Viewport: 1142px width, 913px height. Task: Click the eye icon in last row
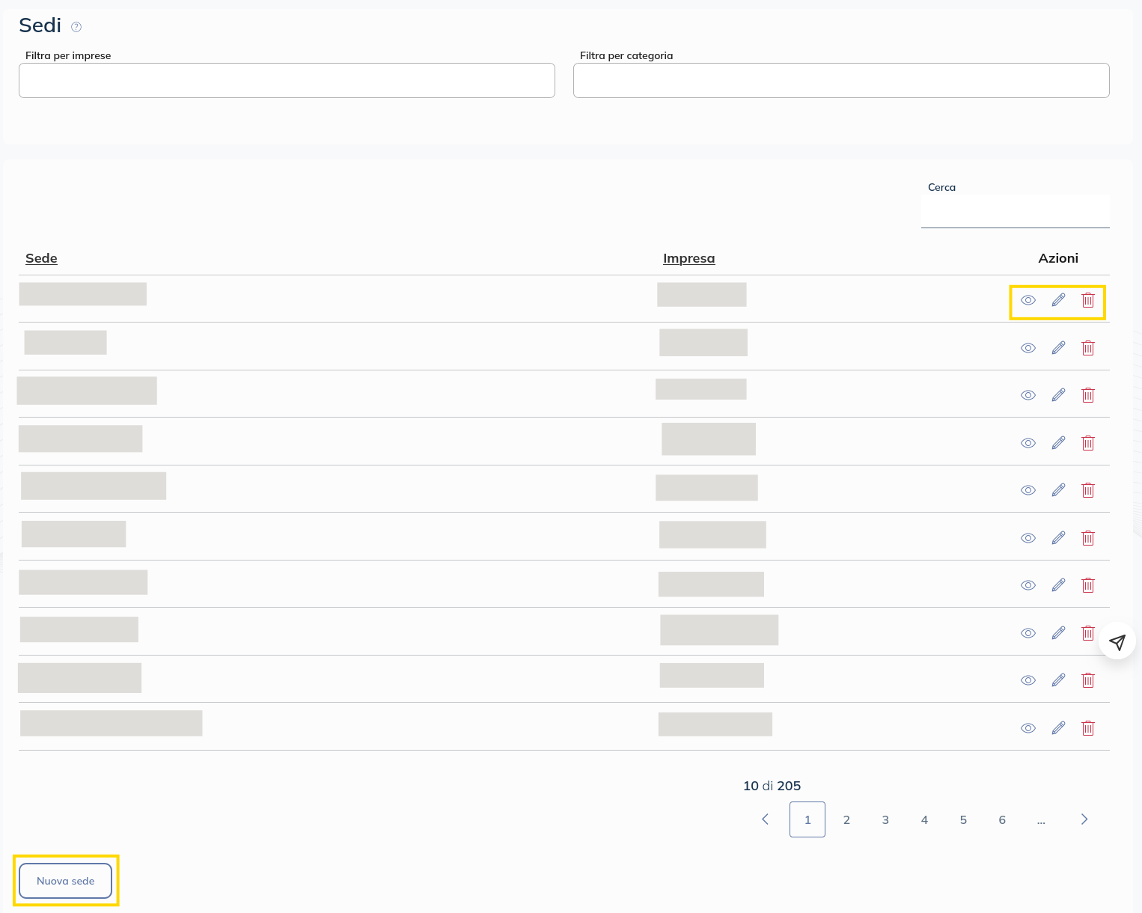[x=1028, y=728]
